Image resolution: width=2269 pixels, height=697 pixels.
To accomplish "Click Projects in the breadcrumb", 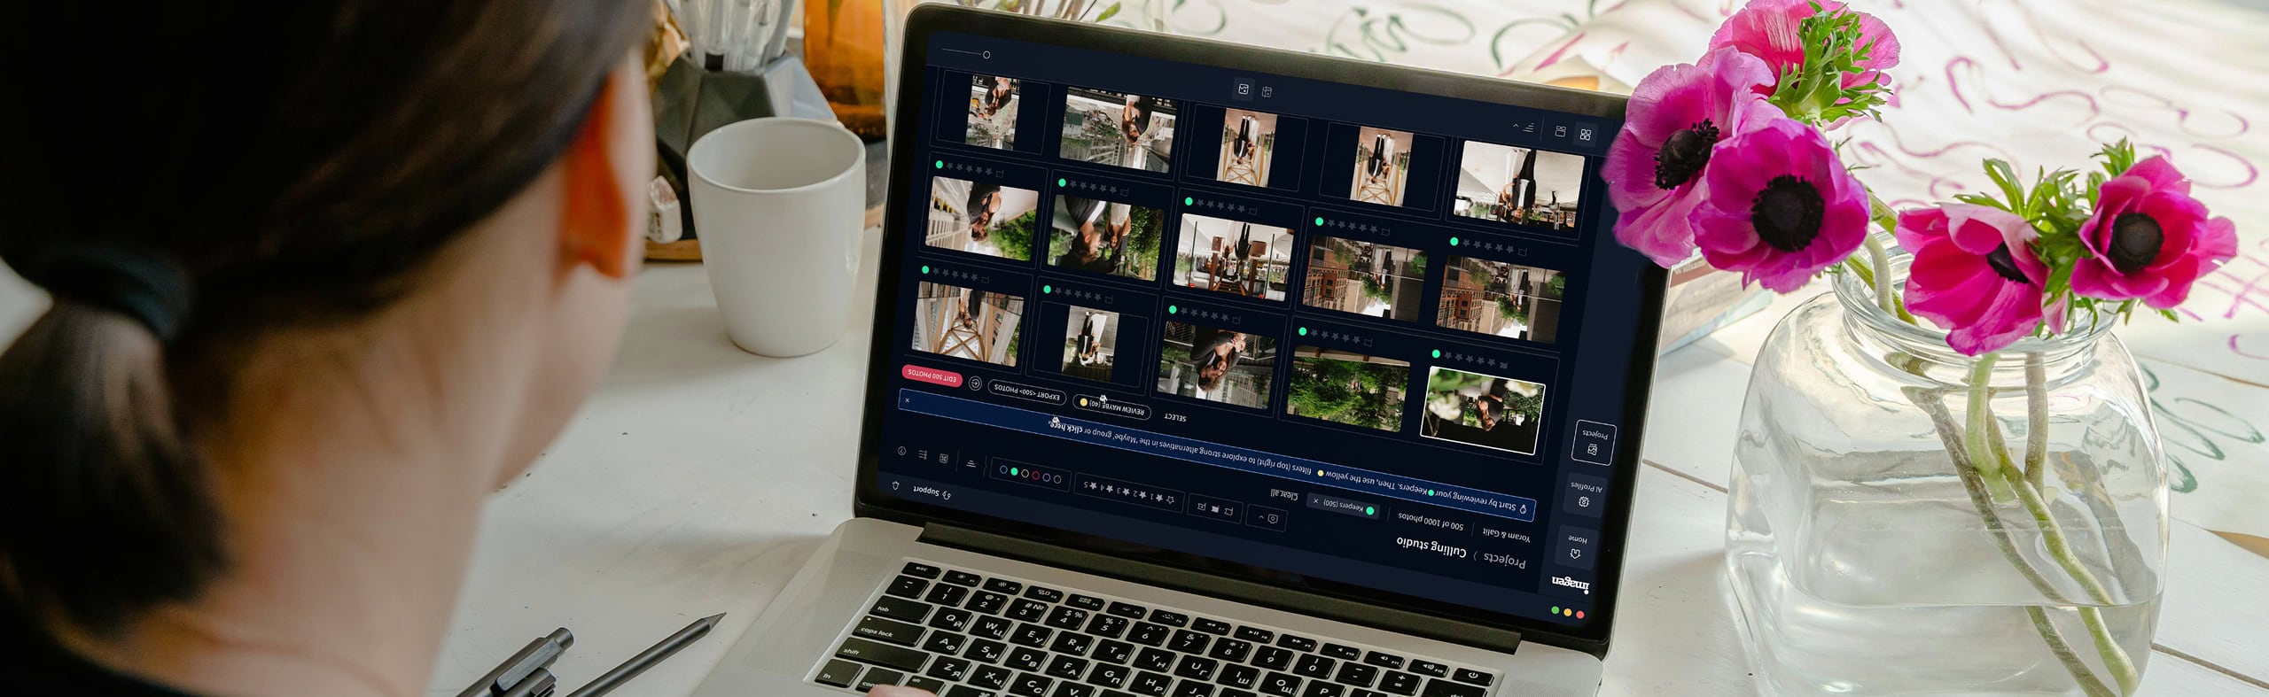I will (x=1504, y=561).
